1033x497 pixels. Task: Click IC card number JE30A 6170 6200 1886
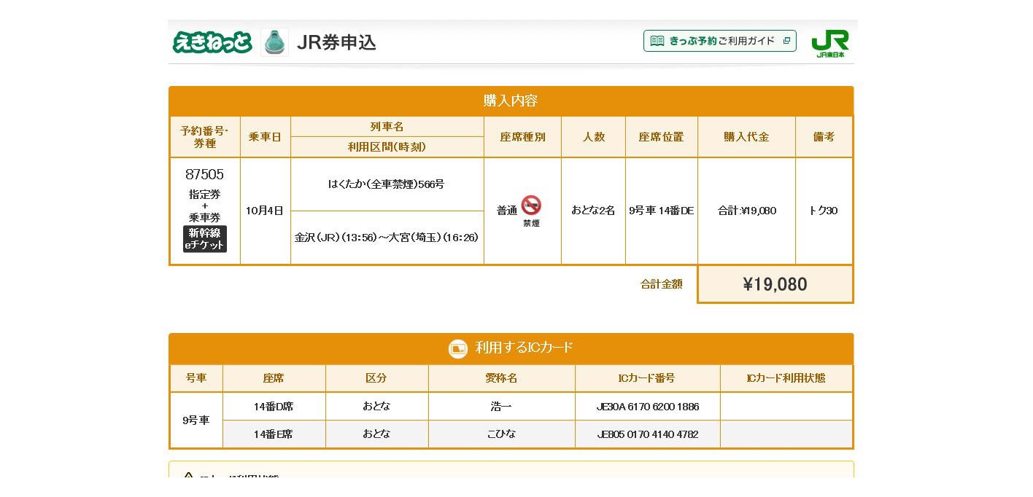point(647,407)
